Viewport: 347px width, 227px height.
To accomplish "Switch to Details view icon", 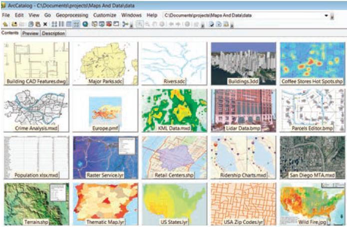I will [x=69, y=24].
